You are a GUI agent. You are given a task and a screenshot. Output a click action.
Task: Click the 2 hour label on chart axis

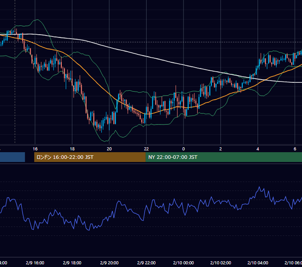221,149
